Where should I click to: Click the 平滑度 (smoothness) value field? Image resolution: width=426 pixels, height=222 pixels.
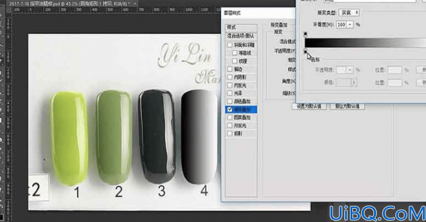[x=341, y=25]
